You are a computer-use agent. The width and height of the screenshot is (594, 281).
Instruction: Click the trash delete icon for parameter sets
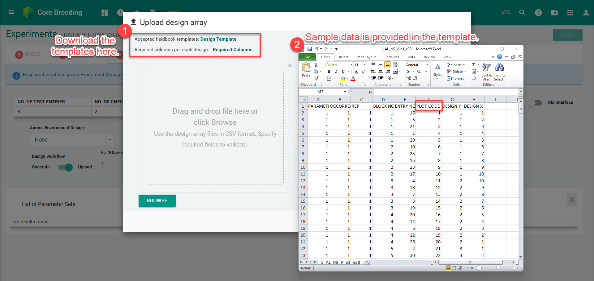pos(572,200)
